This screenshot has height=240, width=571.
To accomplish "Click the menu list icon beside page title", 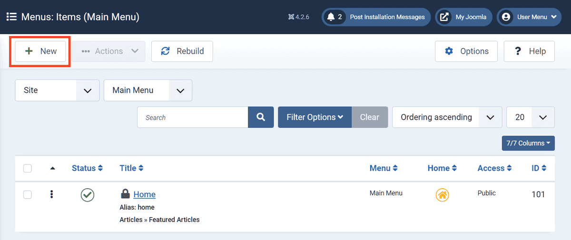I will coord(11,17).
